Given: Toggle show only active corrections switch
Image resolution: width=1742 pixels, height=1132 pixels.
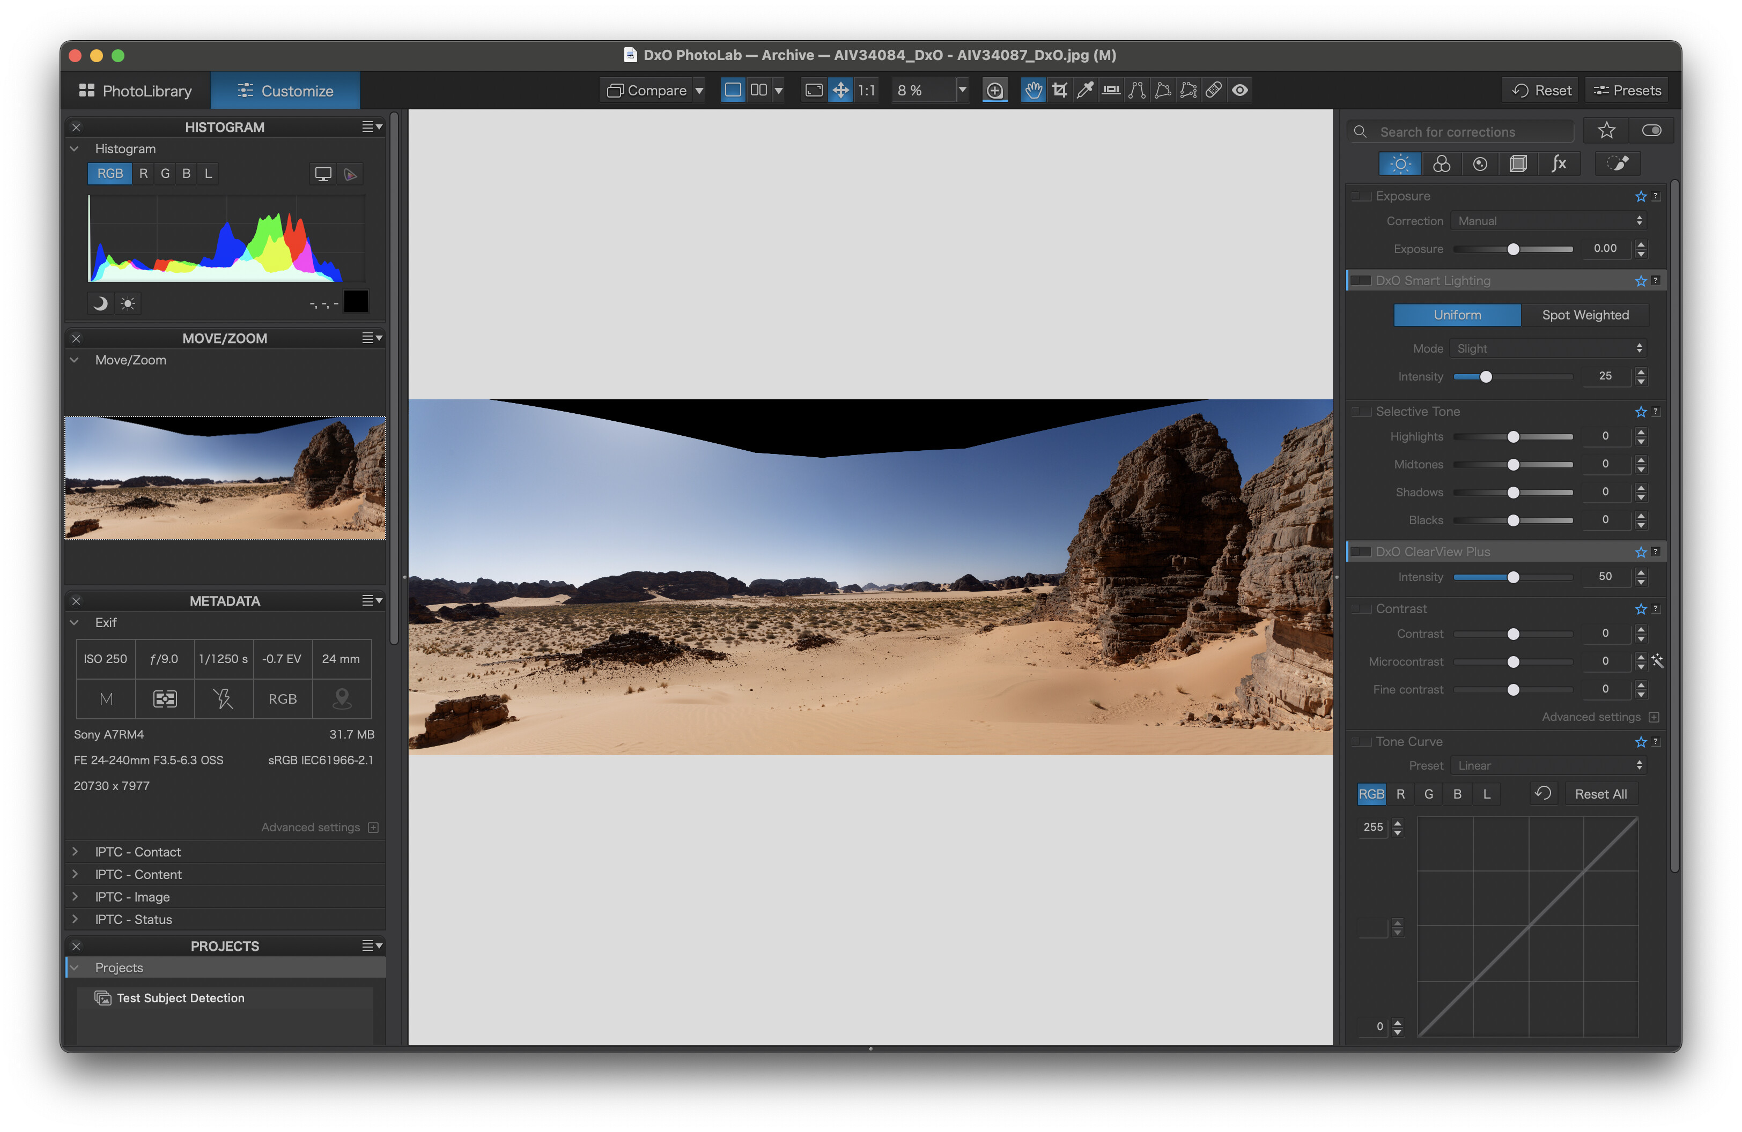Looking at the screenshot, I should click(x=1651, y=131).
